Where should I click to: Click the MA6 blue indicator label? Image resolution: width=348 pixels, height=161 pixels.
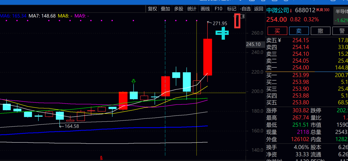tap(13, 16)
